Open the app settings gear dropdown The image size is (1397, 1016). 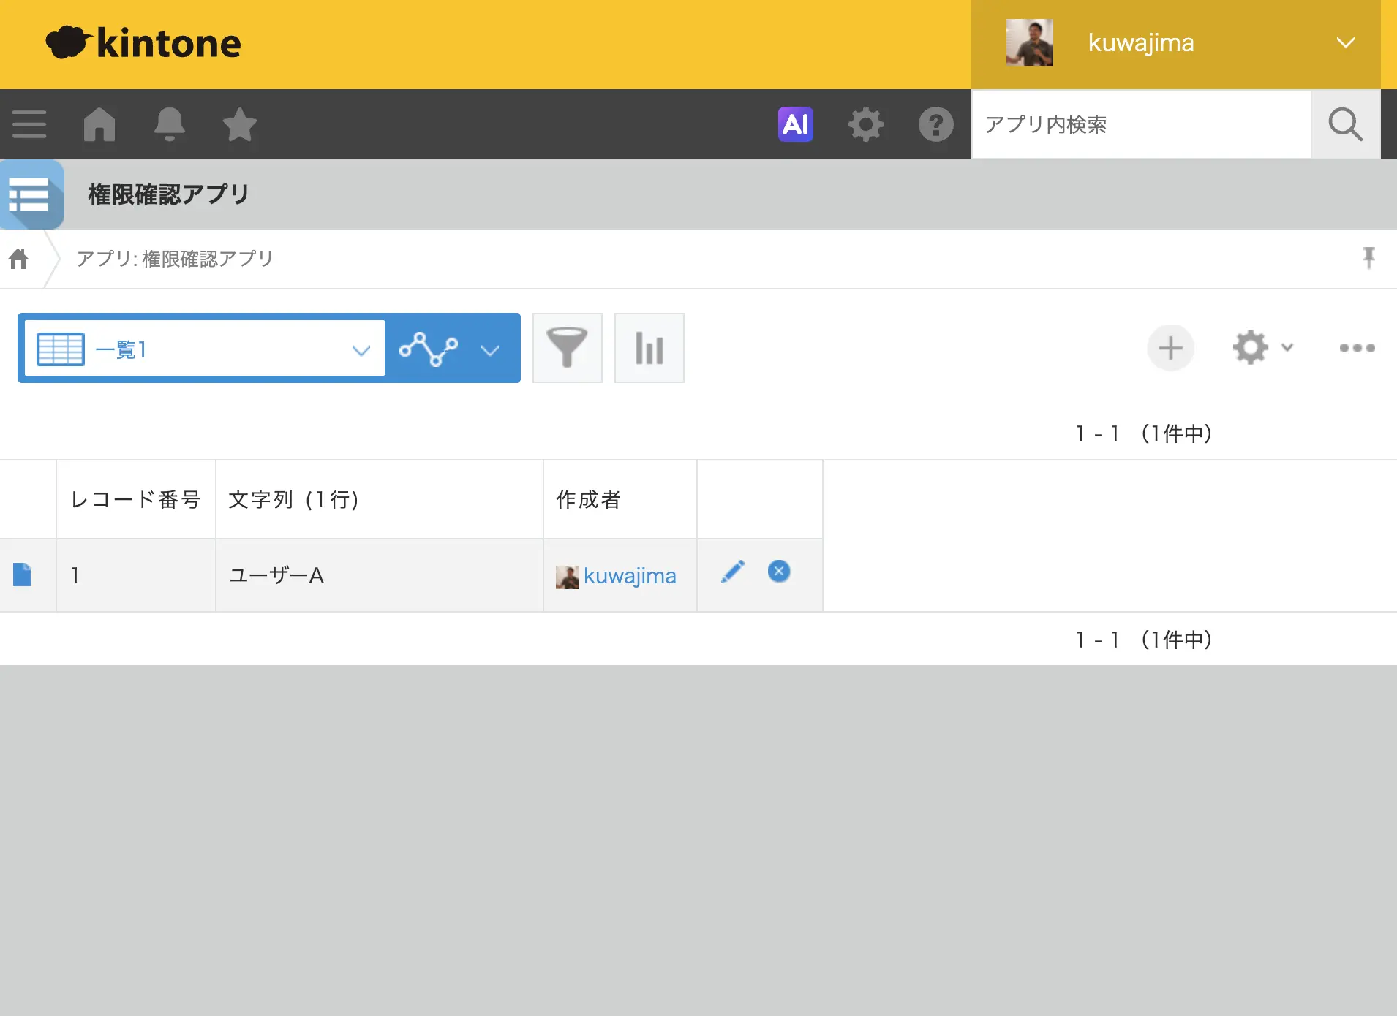click(x=1262, y=348)
